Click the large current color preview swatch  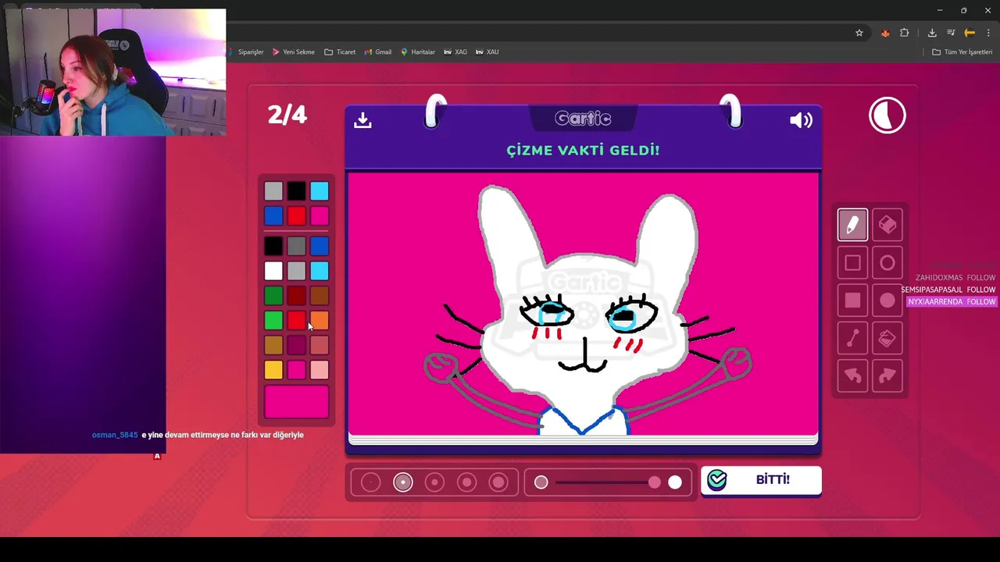point(296,401)
